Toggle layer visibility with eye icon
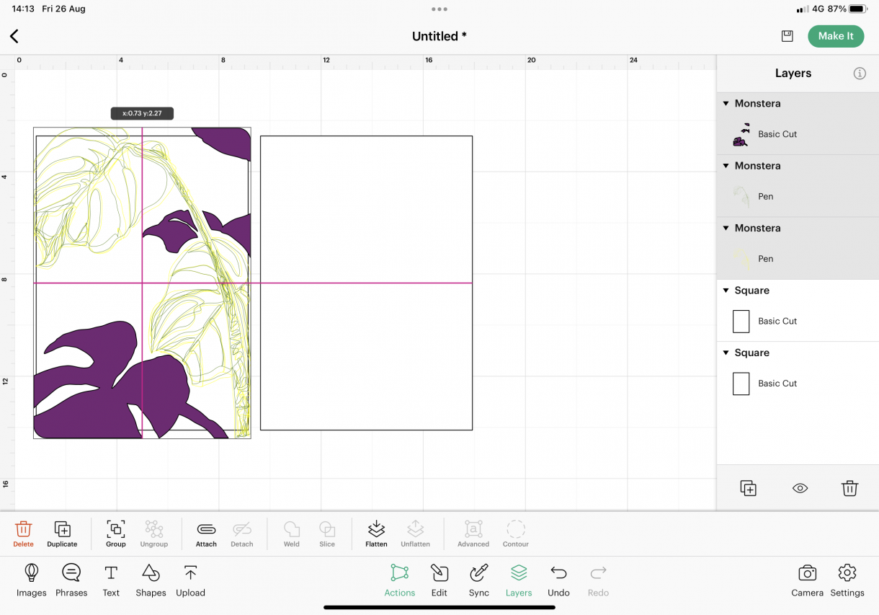The height and width of the screenshot is (615, 879). coord(800,488)
